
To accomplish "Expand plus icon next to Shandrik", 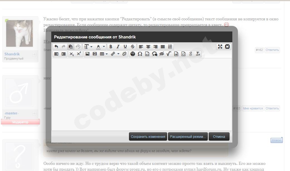I will pyautogui.click(x=34, y=54).
